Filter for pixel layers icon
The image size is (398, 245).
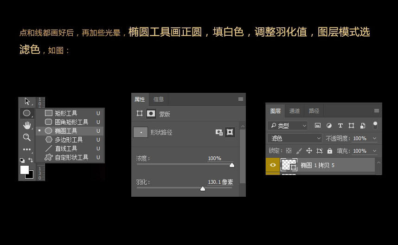(x=318, y=125)
